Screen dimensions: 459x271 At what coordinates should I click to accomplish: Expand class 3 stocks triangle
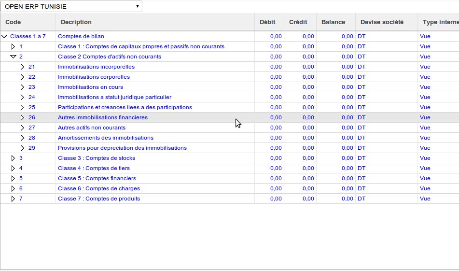[x=14, y=158]
